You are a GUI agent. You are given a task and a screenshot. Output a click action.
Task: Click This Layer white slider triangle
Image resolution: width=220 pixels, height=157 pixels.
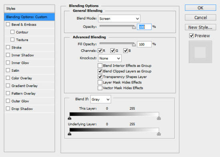click(159, 118)
